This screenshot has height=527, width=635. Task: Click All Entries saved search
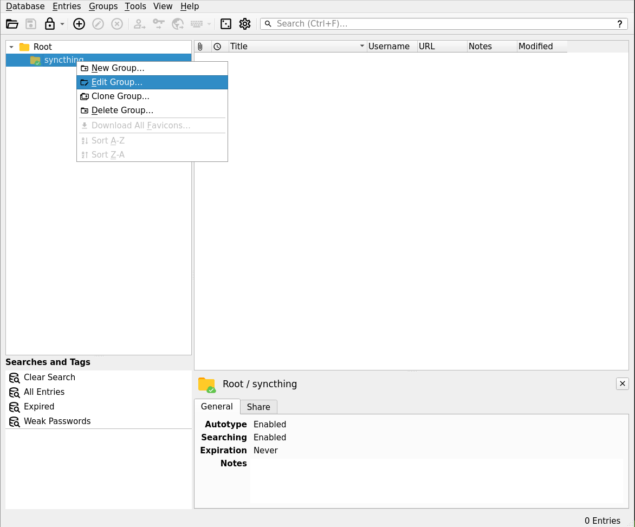(44, 392)
